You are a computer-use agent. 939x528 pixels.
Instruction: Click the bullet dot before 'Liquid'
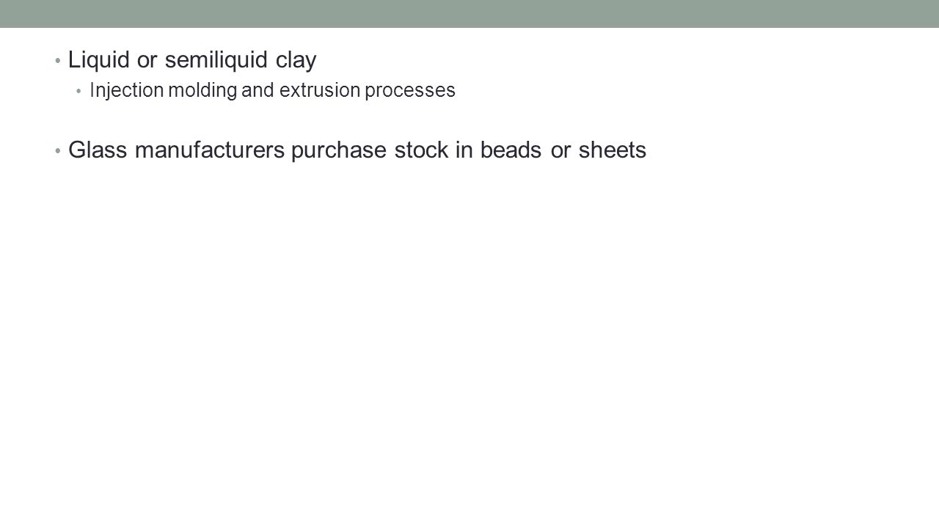pos(58,62)
